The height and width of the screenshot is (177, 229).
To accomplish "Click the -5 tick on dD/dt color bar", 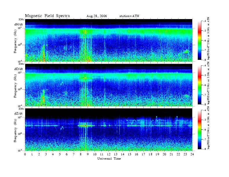I will [205, 75].
